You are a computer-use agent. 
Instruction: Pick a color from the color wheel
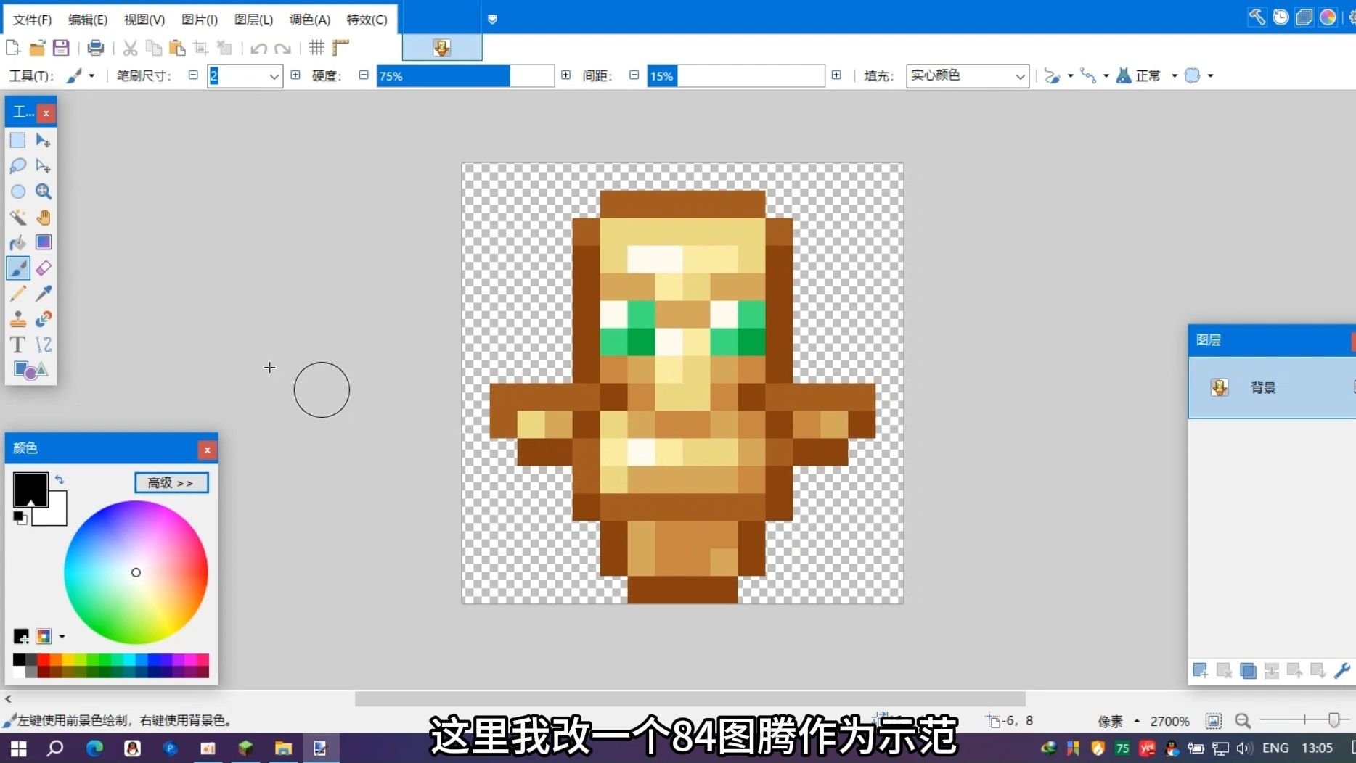coord(136,572)
